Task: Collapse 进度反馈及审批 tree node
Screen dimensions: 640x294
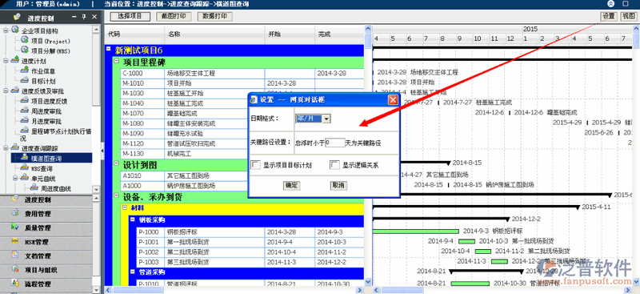Action: 6,91
